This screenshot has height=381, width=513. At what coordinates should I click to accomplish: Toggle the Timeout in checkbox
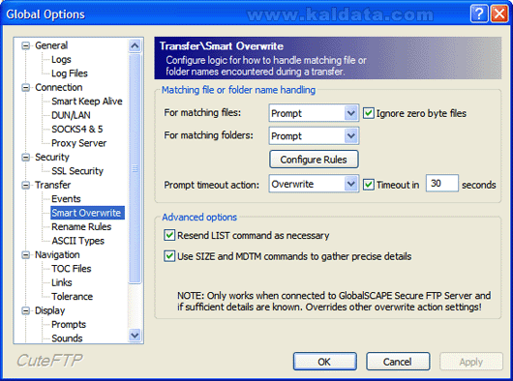tap(369, 185)
